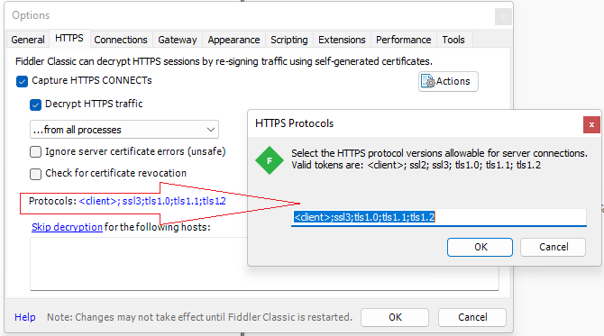Image resolution: width=604 pixels, height=336 pixels.
Task: Click the protocols list link
Action: point(152,201)
